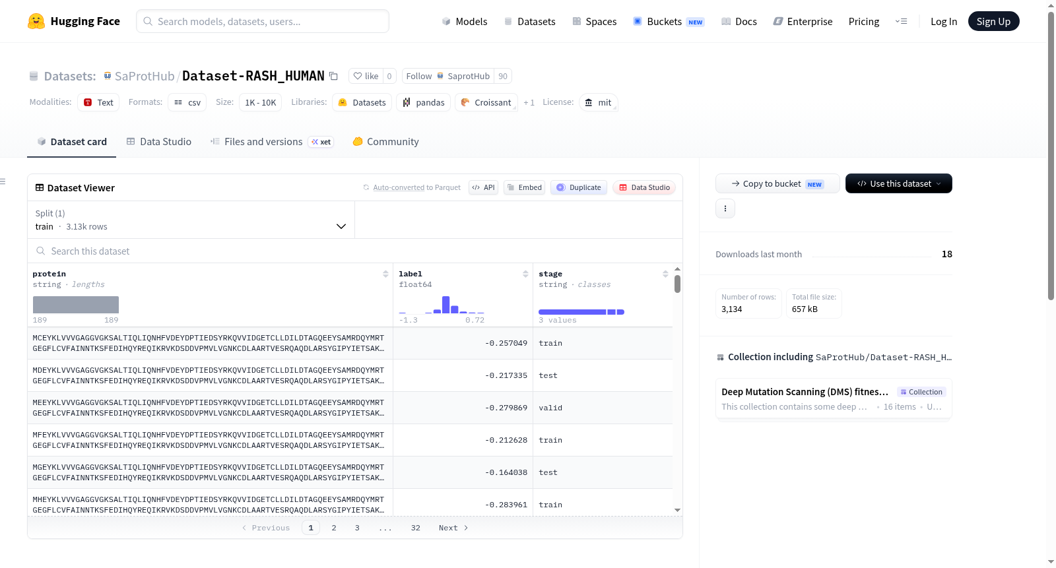The width and height of the screenshot is (1056, 568).
Task: Switch to the Community tab
Action: pos(385,142)
